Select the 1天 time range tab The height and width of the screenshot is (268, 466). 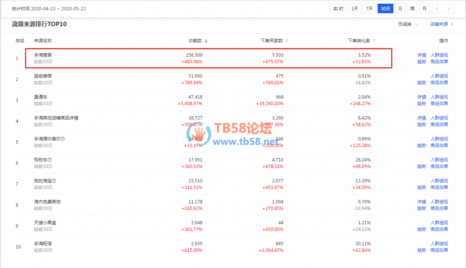click(x=354, y=9)
